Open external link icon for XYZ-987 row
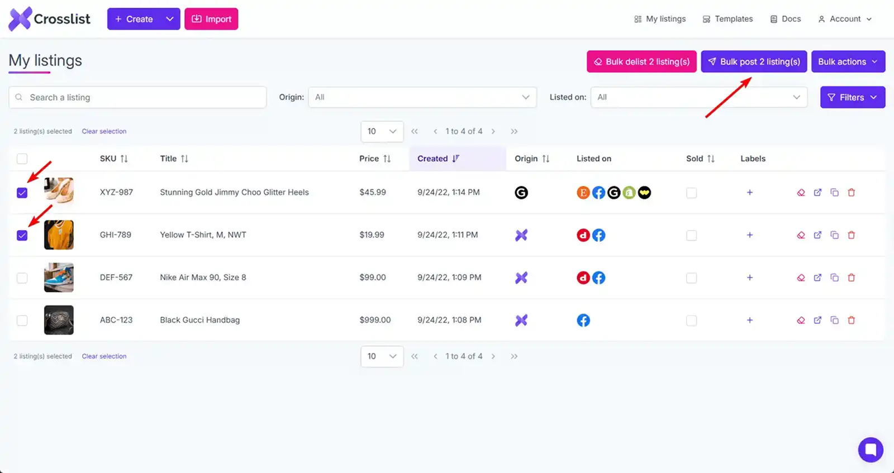Image resolution: width=894 pixels, height=473 pixels. click(817, 193)
